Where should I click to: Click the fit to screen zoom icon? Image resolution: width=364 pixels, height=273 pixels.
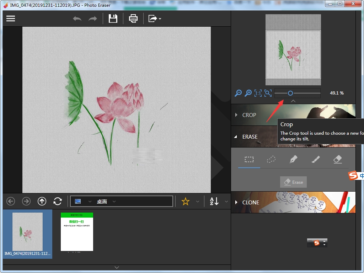[x=268, y=93]
